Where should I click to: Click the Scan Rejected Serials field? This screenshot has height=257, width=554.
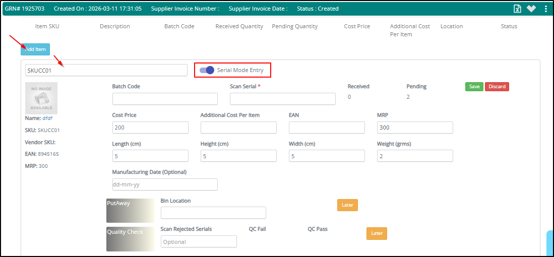[x=199, y=242]
